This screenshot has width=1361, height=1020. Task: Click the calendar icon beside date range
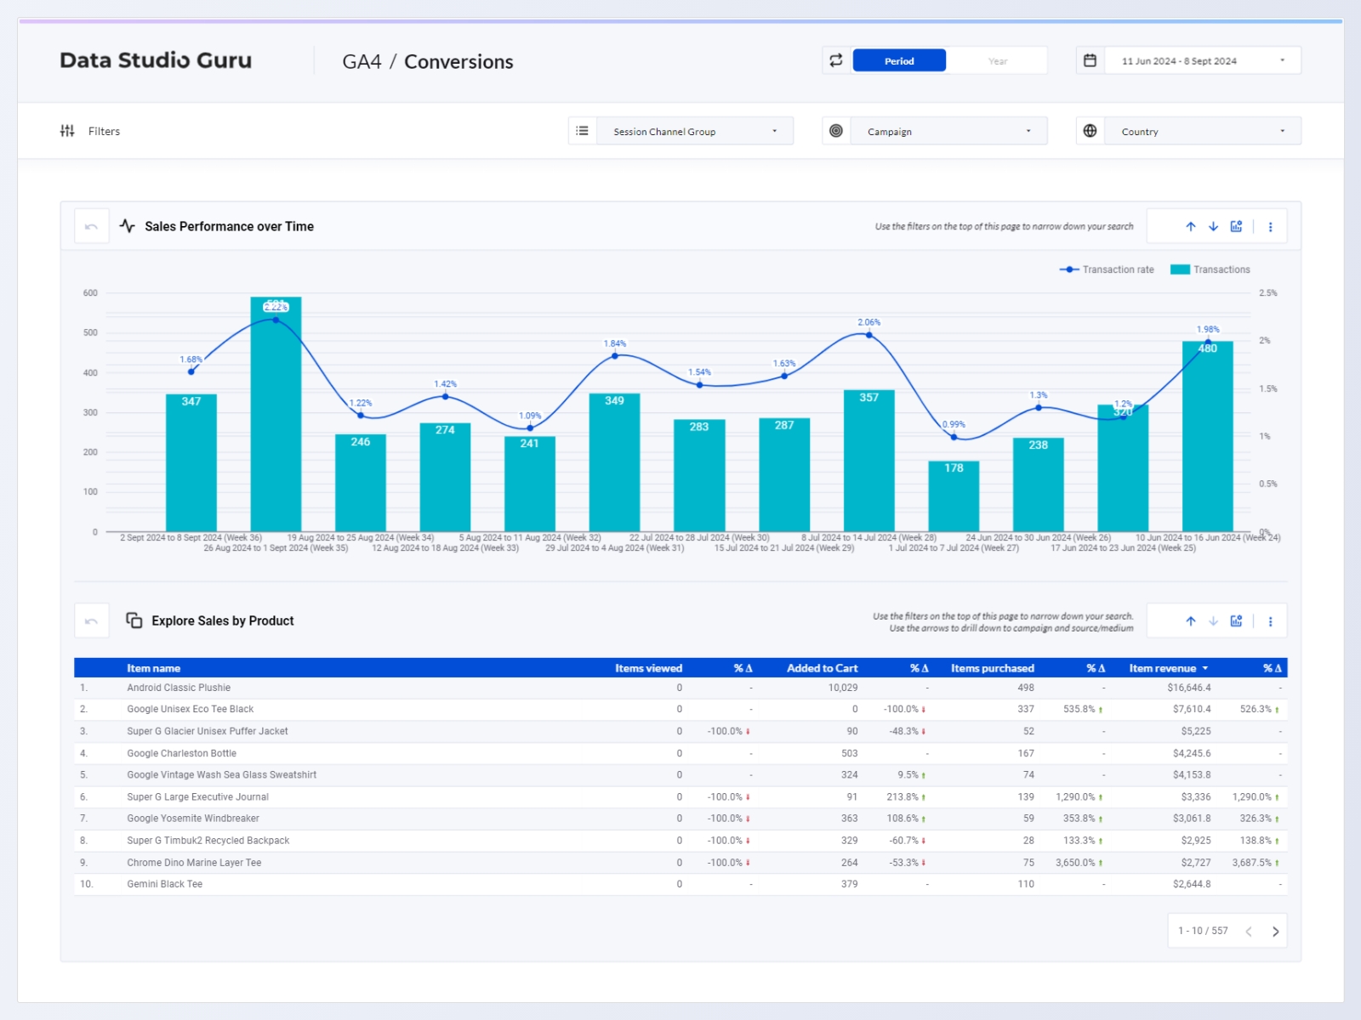tap(1090, 60)
